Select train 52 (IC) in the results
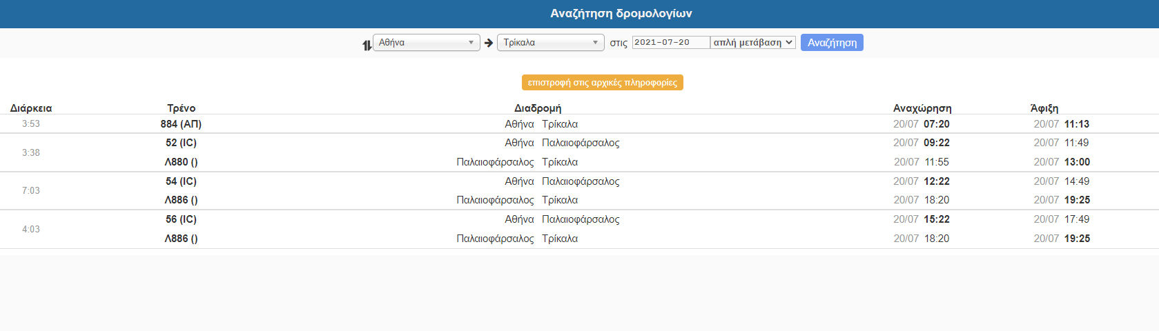Image resolution: width=1159 pixels, height=331 pixels. [x=181, y=143]
